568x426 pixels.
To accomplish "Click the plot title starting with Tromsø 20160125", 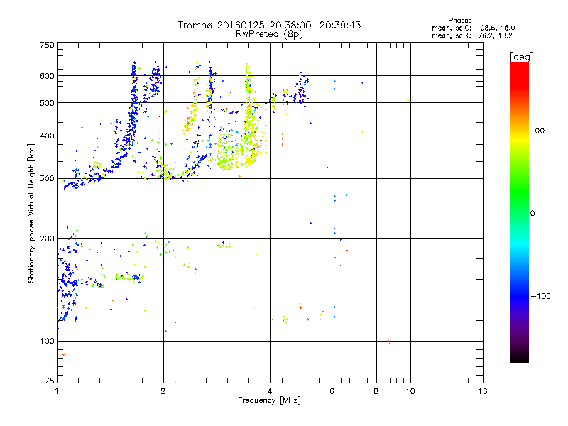I will [x=269, y=25].
